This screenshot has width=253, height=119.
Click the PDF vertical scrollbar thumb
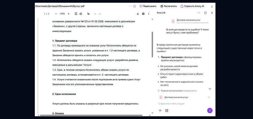pyautogui.click(x=152, y=44)
